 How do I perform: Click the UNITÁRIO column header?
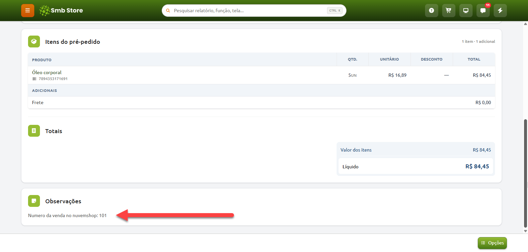(x=389, y=59)
